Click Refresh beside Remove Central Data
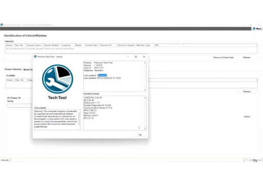 pyautogui.click(x=247, y=57)
